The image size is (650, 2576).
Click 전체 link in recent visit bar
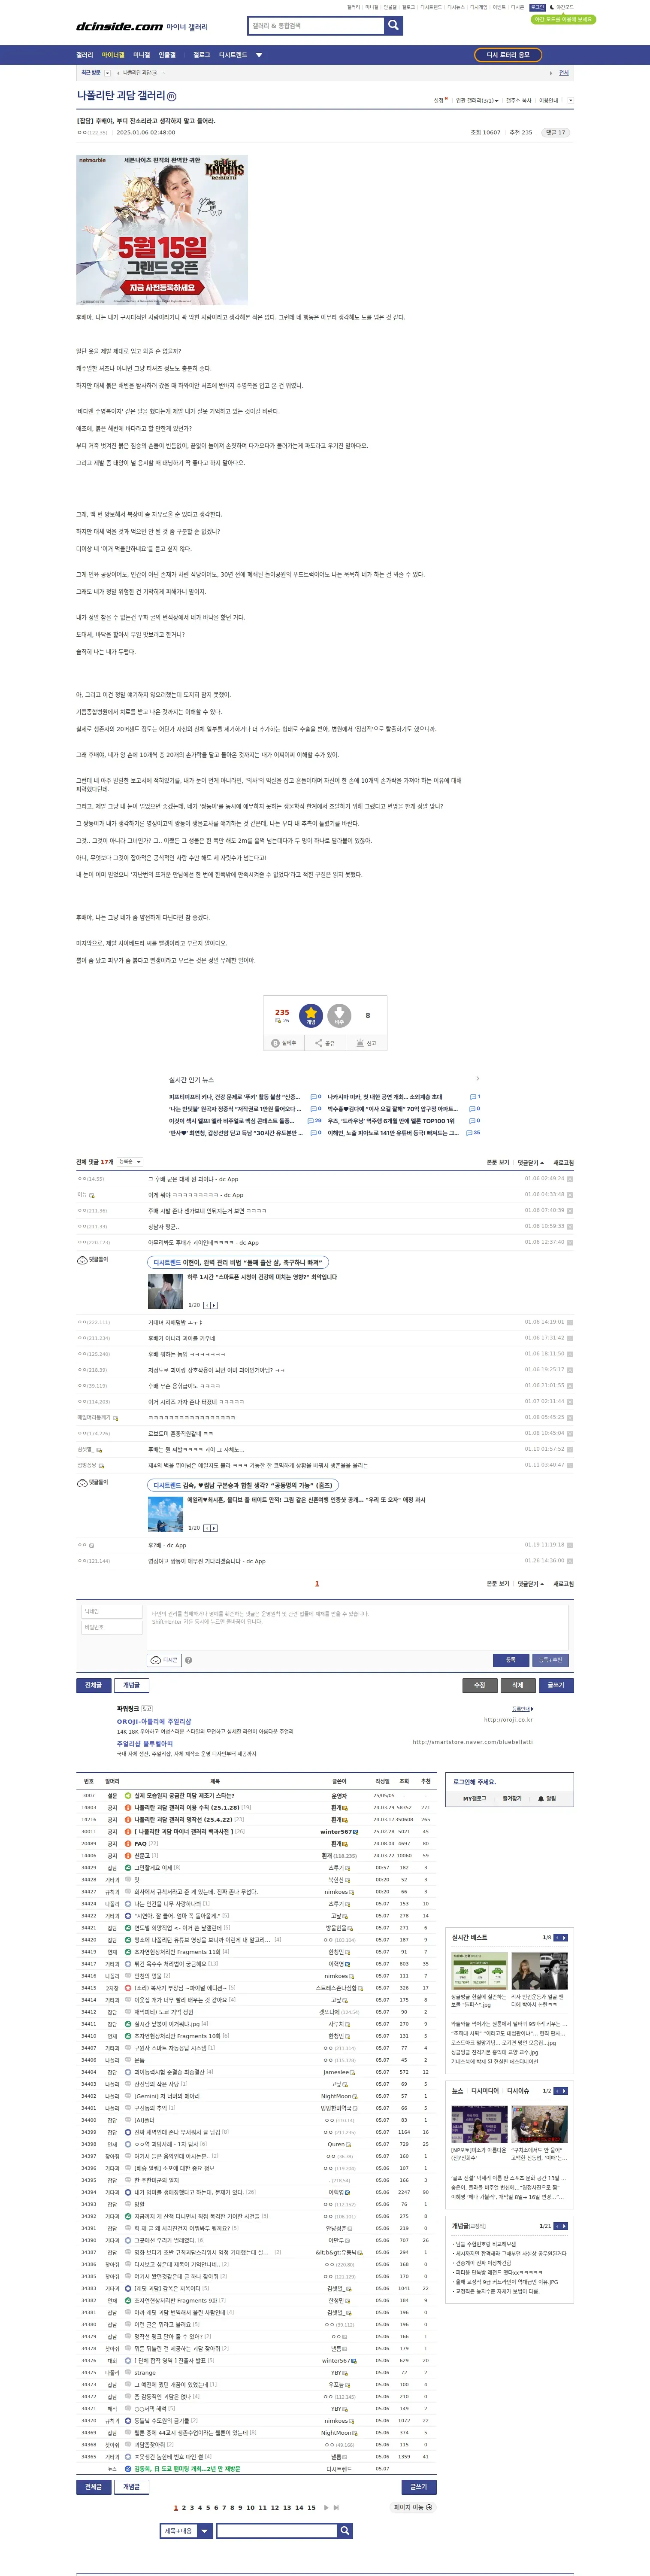(564, 73)
